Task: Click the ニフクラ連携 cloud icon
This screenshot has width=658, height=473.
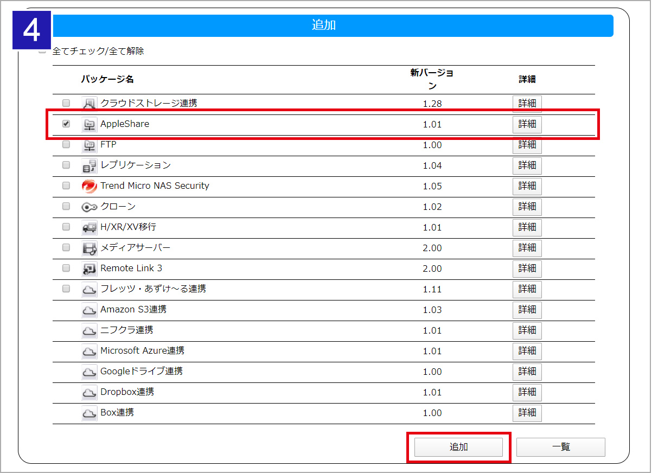Action: coord(89,330)
